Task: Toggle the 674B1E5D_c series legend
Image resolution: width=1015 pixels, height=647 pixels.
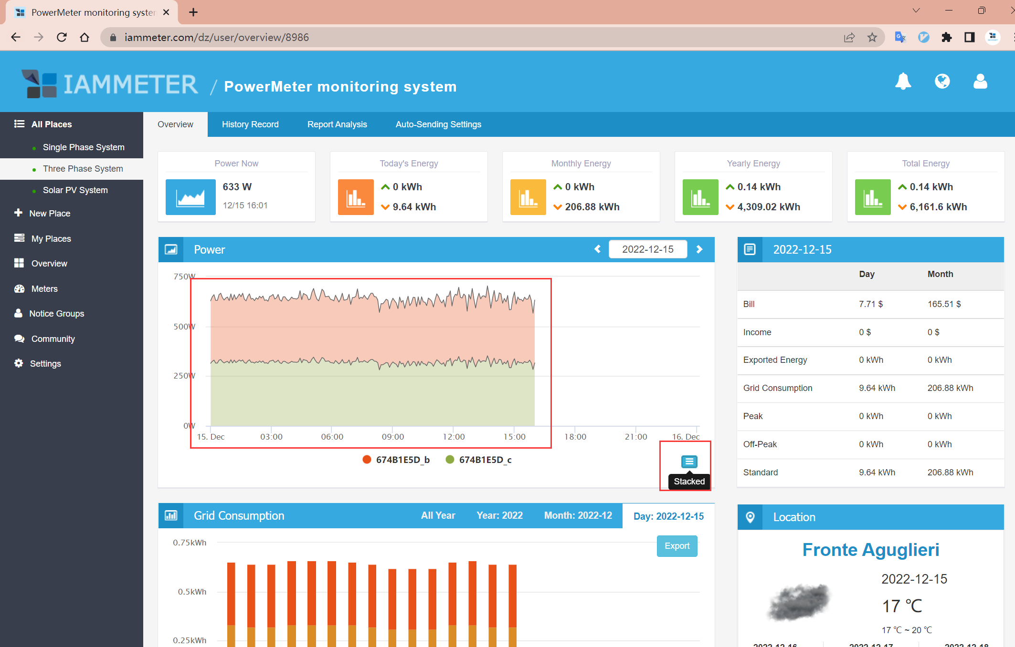Action: click(479, 460)
